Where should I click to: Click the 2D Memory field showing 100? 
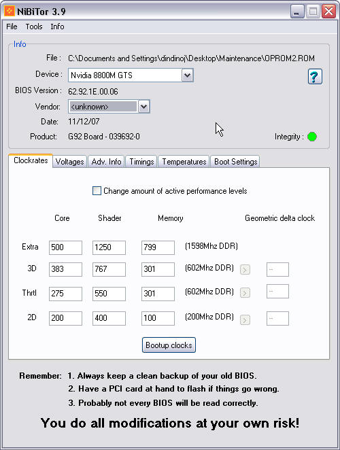pos(158,318)
